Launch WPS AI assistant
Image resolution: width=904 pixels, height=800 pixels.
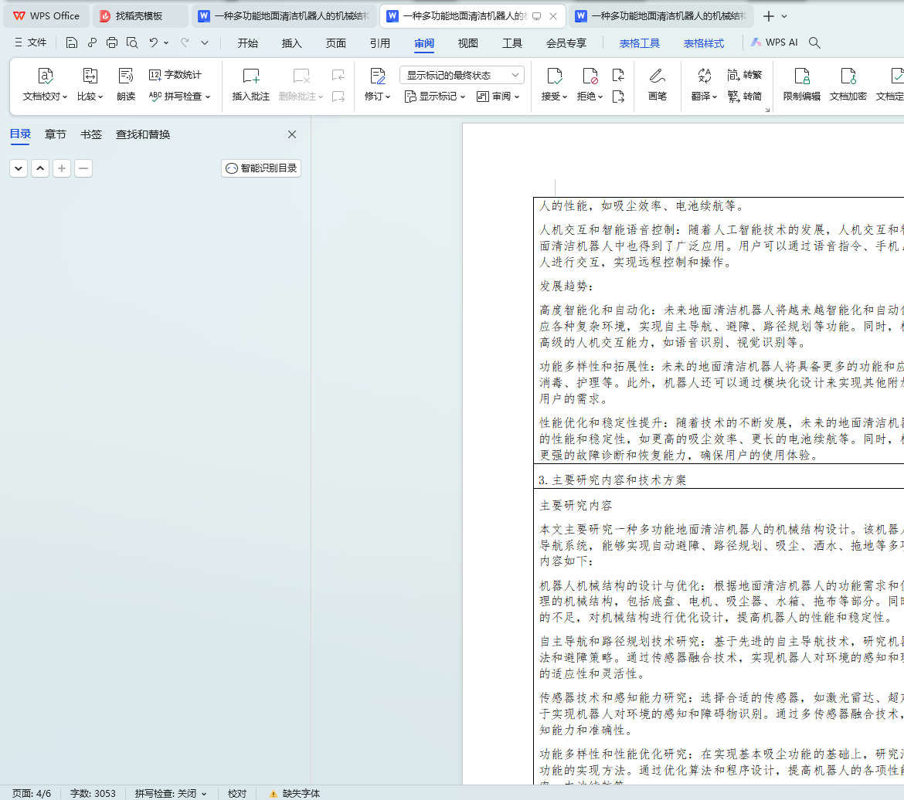(774, 42)
